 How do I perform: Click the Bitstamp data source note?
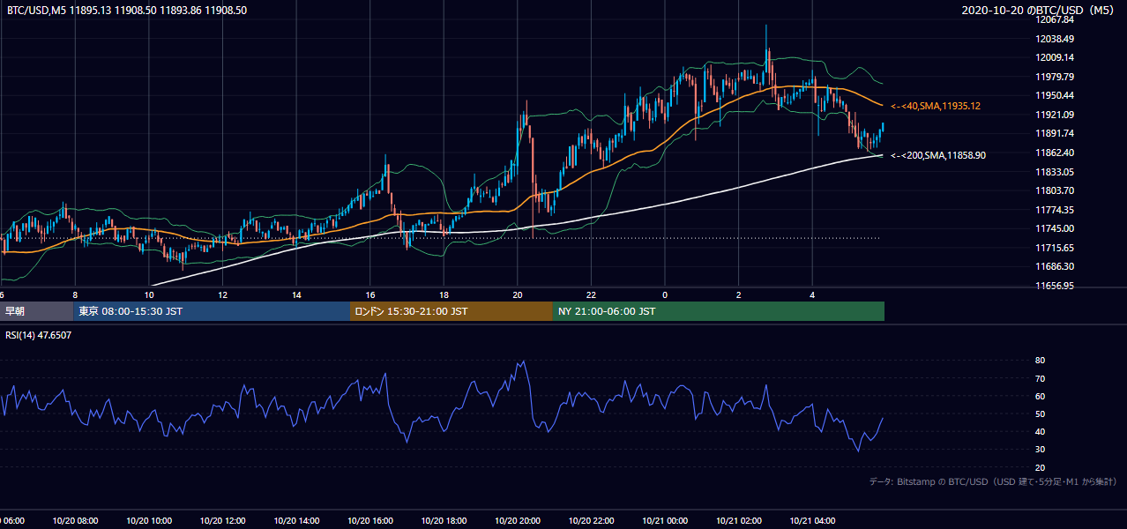pyautogui.click(x=993, y=481)
